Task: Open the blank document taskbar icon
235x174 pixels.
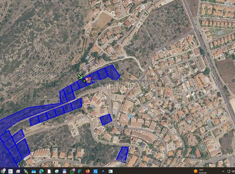Action: (x=49, y=171)
